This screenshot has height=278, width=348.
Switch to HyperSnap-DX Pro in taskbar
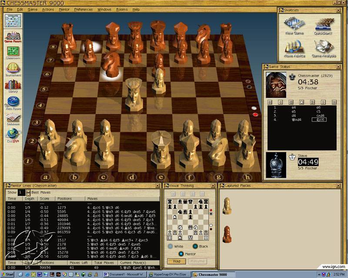point(169,275)
